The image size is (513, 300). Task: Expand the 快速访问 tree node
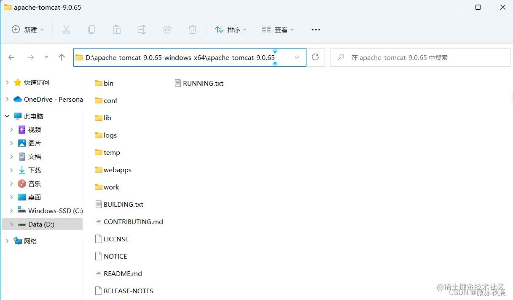pos(7,82)
